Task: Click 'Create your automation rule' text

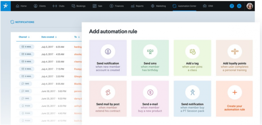Action: coord(235,108)
